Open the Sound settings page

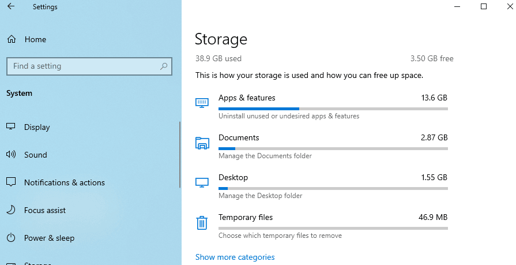[x=36, y=155]
